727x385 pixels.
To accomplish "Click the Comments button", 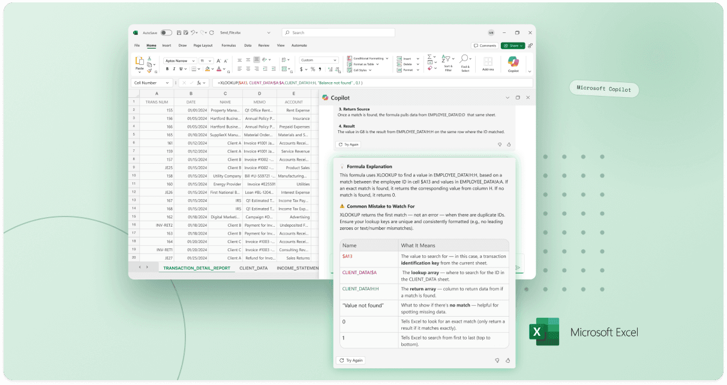I will (485, 46).
